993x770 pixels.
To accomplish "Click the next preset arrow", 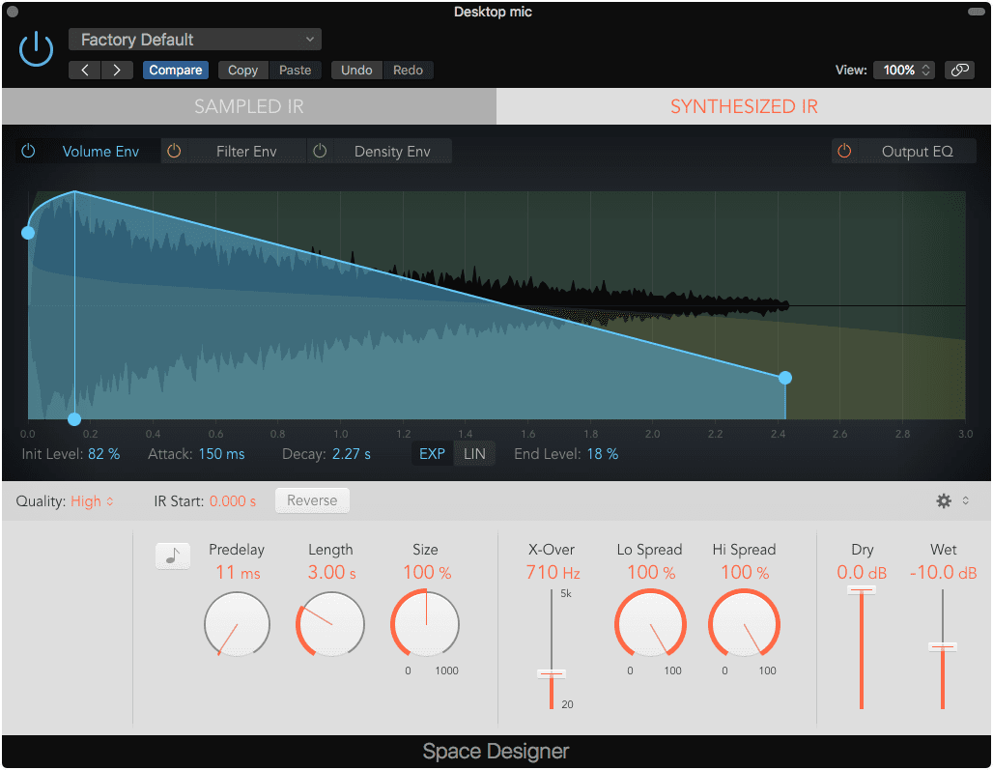I will (x=117, y=70).
